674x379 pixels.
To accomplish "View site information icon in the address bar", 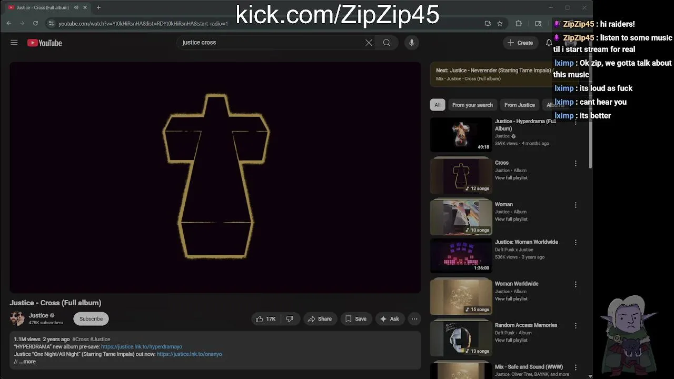I will click(51, 24).
